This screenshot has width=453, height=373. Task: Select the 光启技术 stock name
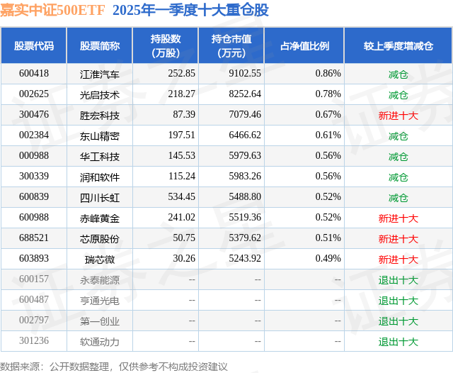coord(100,95)
